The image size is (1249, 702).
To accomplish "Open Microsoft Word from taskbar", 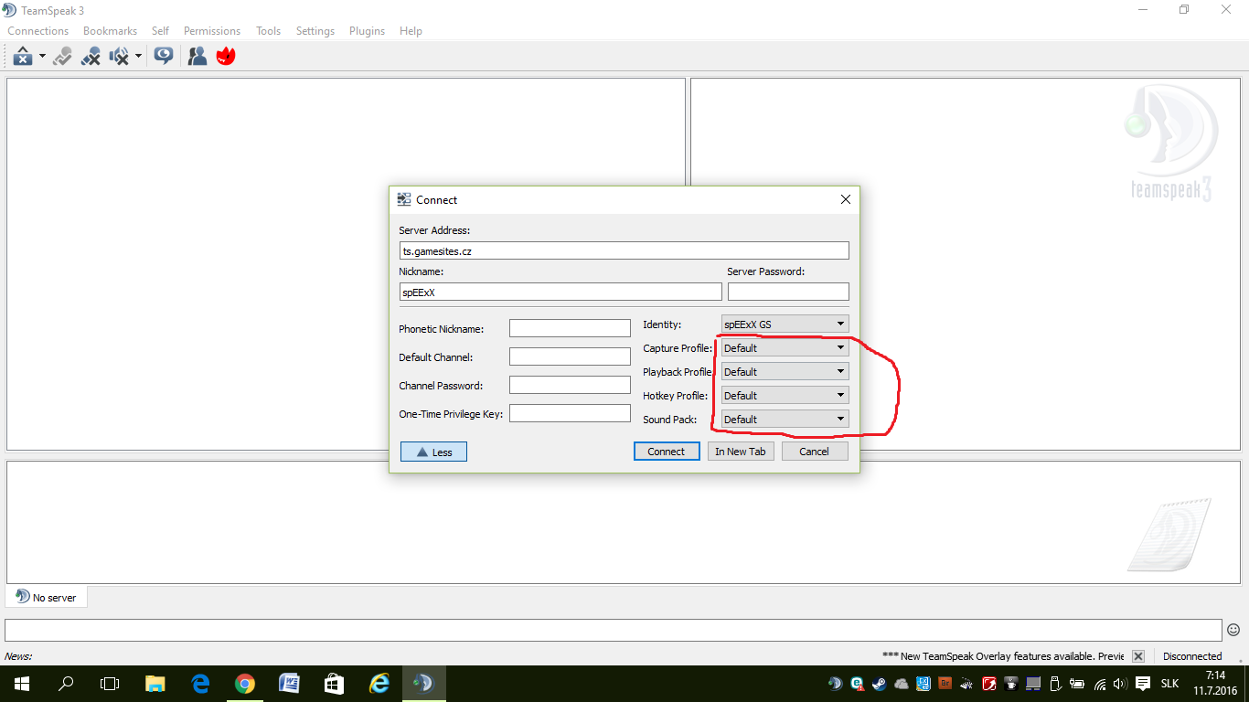I will tap(289, 684).
